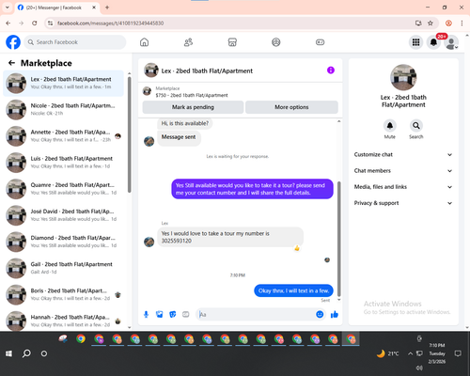The height and width of the screenshot is (376, 470).
Task: Open the Quamre conversation
Action: [63, 189]
